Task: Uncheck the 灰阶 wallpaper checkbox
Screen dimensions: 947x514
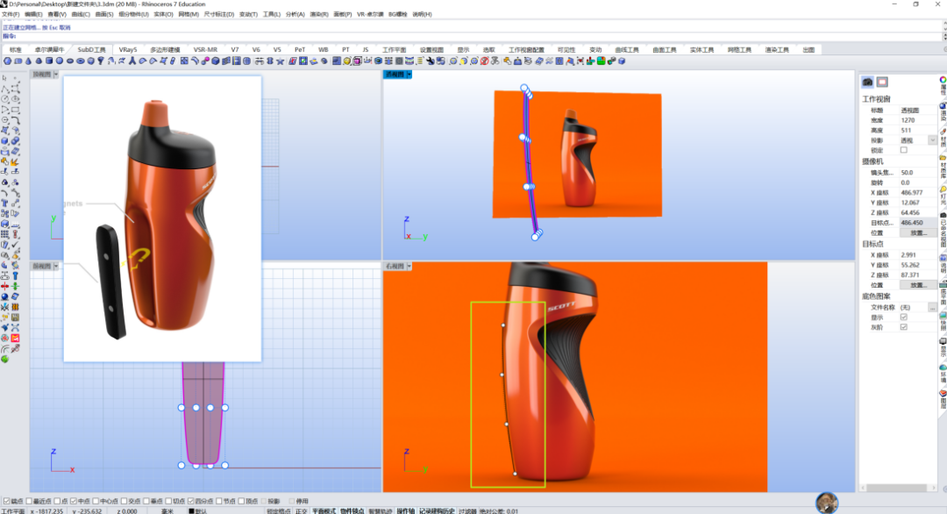Action: coord(903,327)
